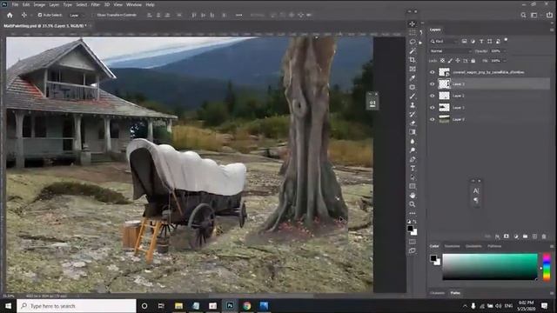Delete layer using the trash icon
The height and width of the screenshot is (313, 557).
[544, 236]
